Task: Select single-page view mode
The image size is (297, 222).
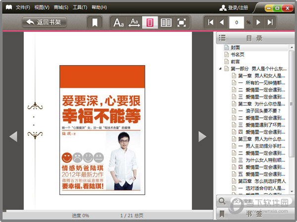Action: click(150, 23)
